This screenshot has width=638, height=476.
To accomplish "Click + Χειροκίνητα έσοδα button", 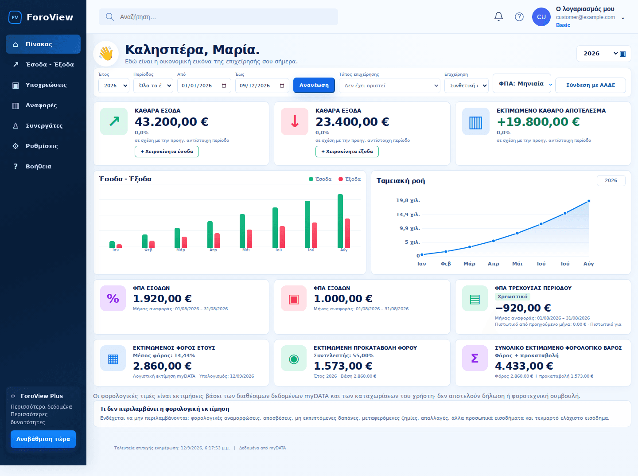I will click(x=167, y=152).
